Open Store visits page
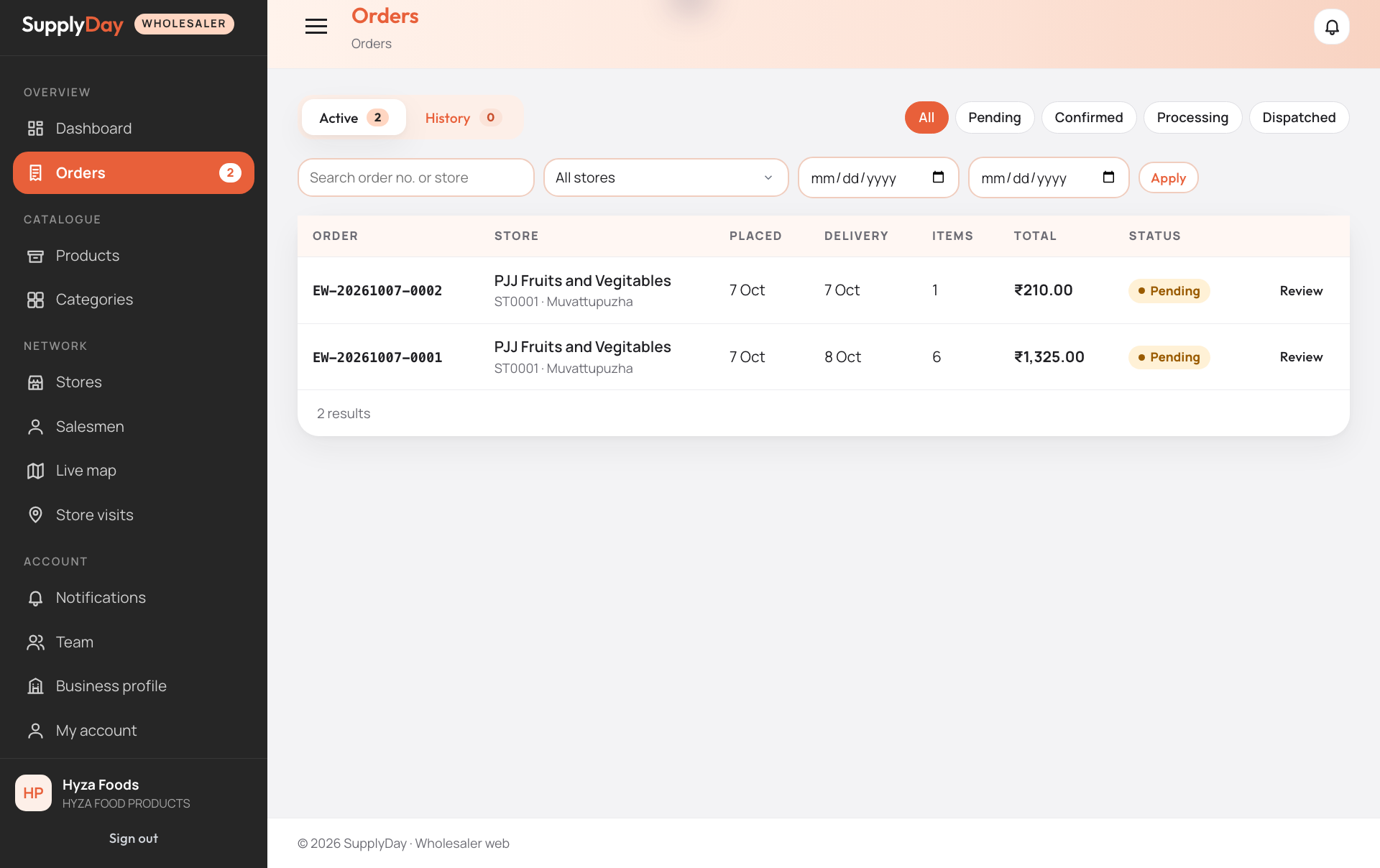 [134, 515]
